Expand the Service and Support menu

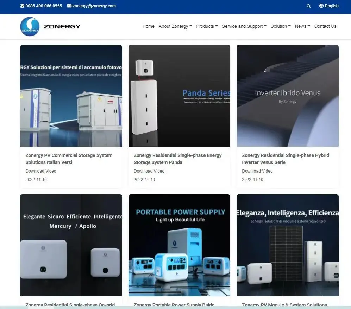click(244, 26)
